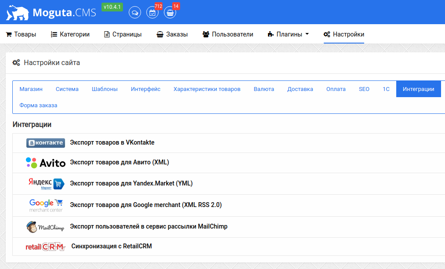Click the Настройки сайта gears icon
The height and width of the screenshot is (269, 445).
[16, 62]
